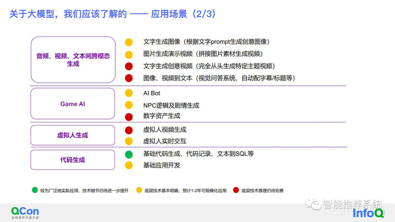Click the text 虚拟人视频生成
395x222 pixels.
point(165,130)
